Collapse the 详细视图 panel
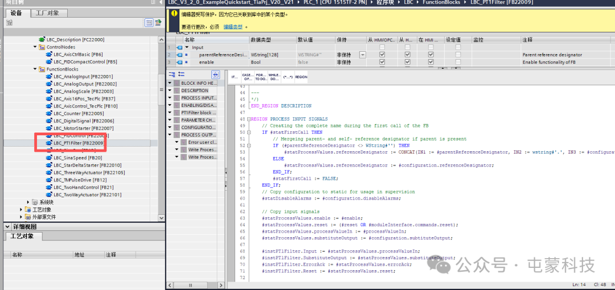 pyautogui.click(x=7, y=226)
